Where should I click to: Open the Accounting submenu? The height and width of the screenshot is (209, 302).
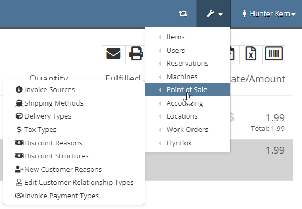[x=188, y=103]
